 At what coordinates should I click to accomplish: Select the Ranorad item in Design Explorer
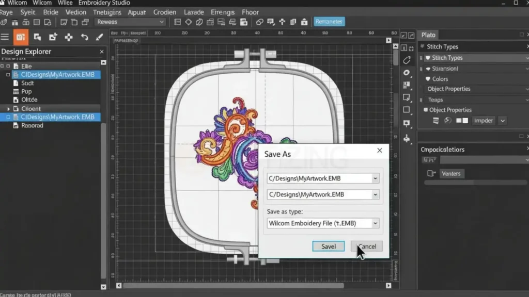[x=32, y=126]
